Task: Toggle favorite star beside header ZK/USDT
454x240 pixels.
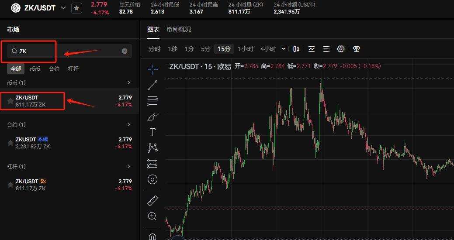Action: [x=76, y=8]
